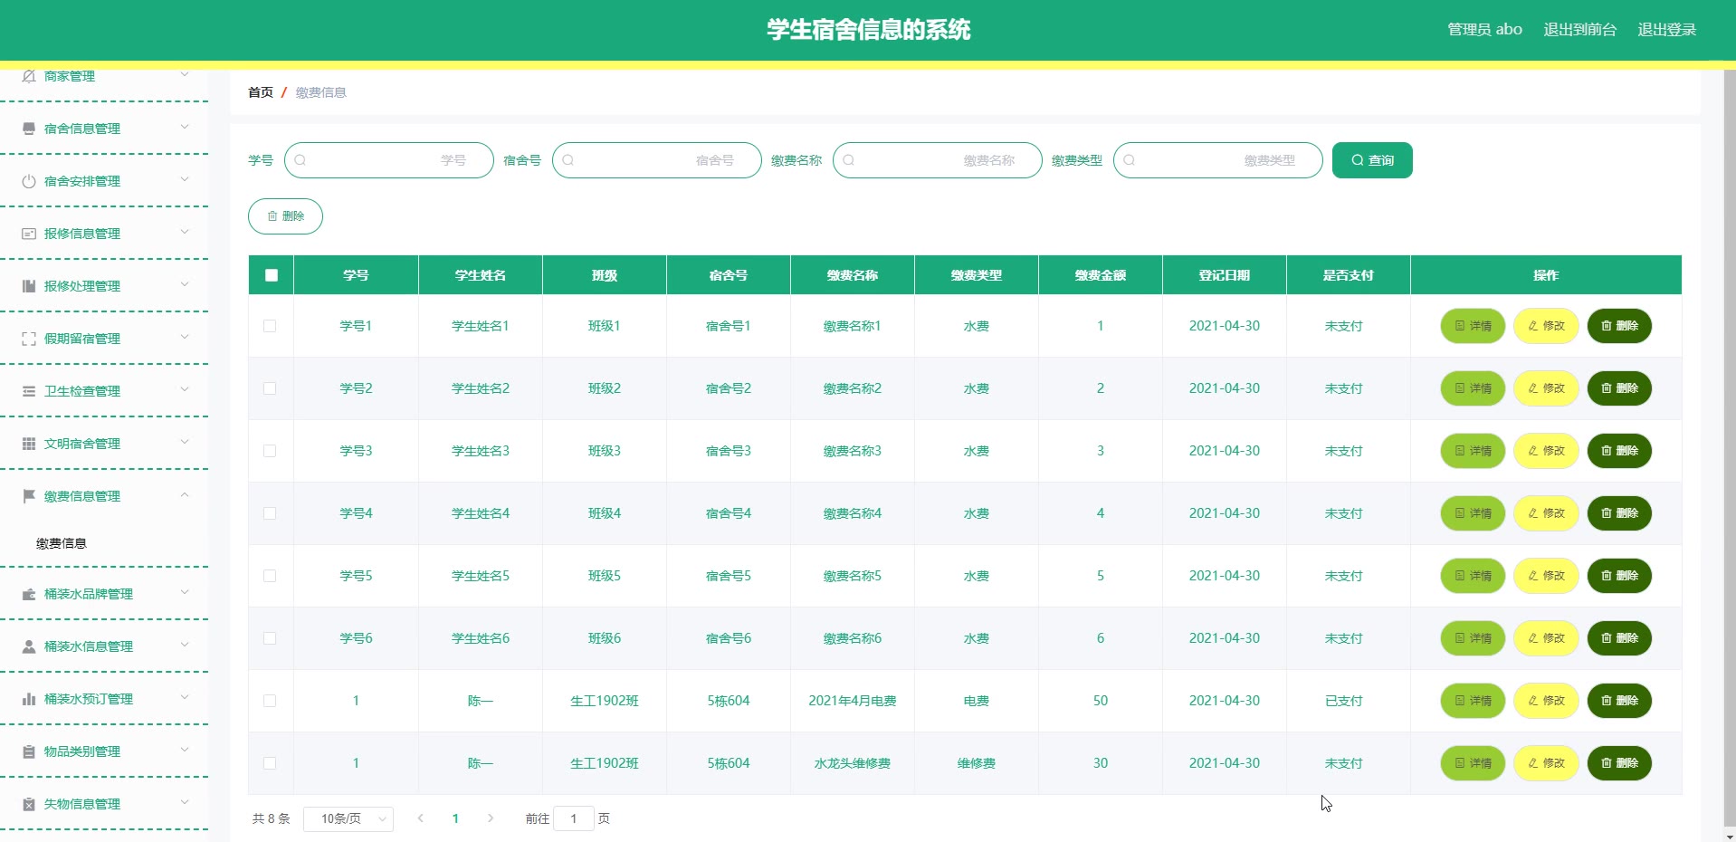
Task: Click 退出登录 link in header
Action: coord(1666,30)
